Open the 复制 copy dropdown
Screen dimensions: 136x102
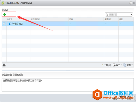click(x=128, y=65)
